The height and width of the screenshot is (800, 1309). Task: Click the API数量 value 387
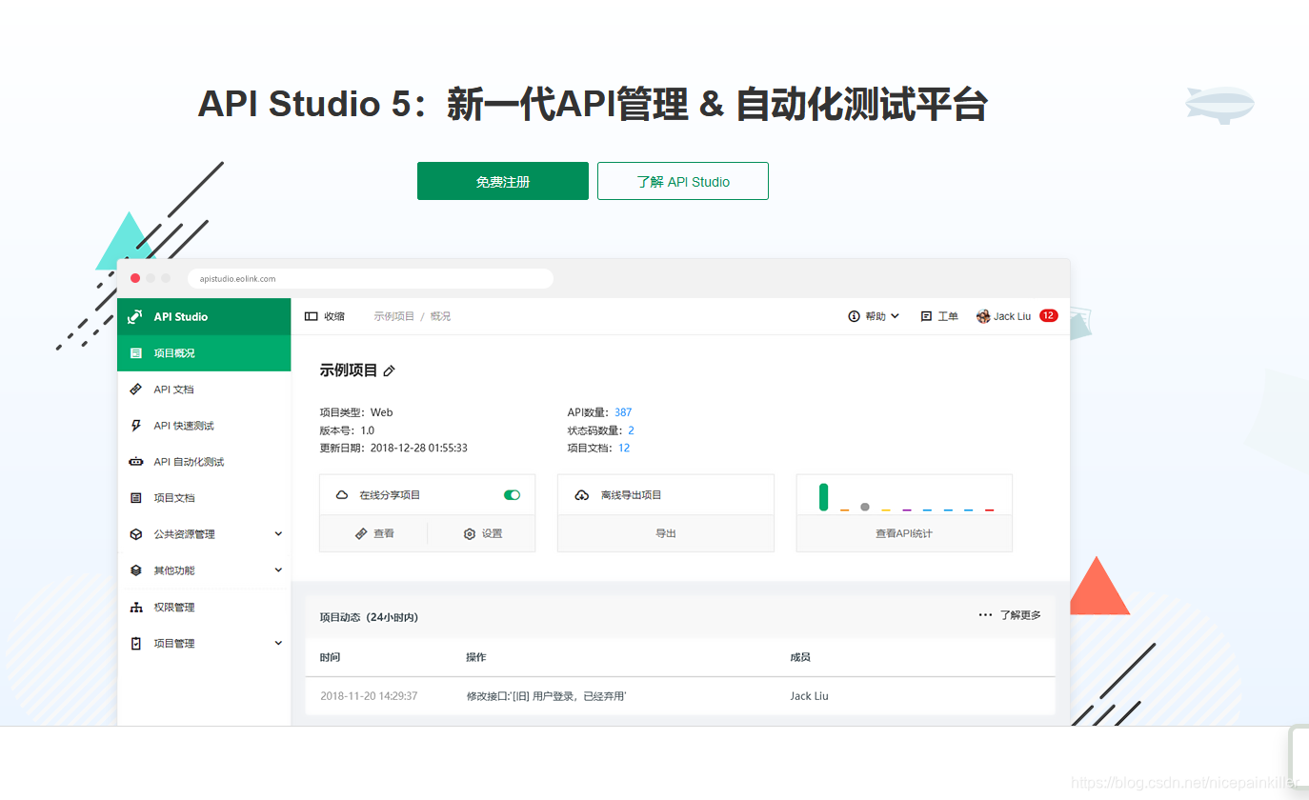[623, 412]
